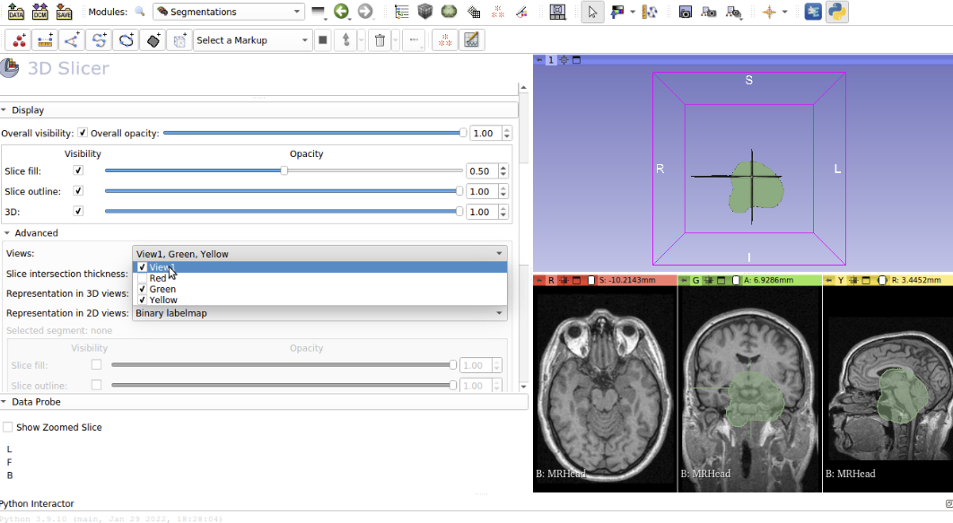Image resolution: width=953 pixels, height=523 pixels.
Task: Take a screen capture (single camera icon)
Action: [685, 12]
